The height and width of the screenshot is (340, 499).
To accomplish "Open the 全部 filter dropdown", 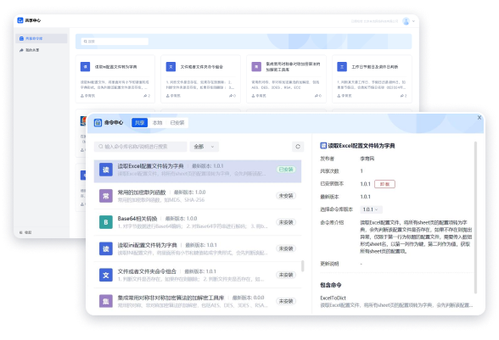I will coord(204,147).
